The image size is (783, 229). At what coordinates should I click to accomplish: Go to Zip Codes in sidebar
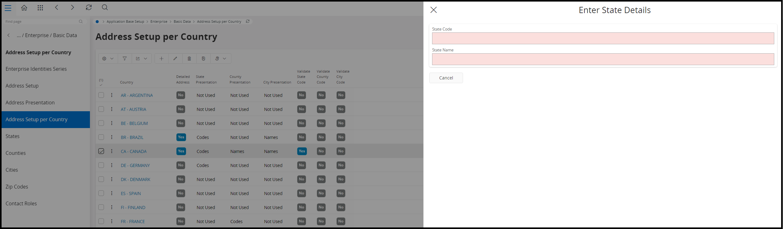click(x=17, y=187)
